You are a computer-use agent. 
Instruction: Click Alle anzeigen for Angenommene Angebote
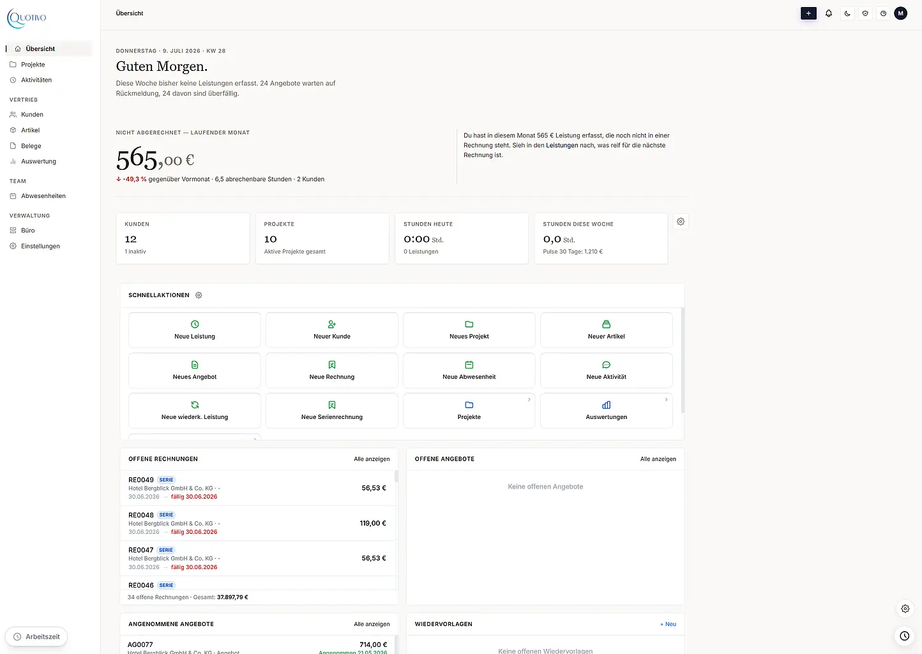[x=372, y=624]
